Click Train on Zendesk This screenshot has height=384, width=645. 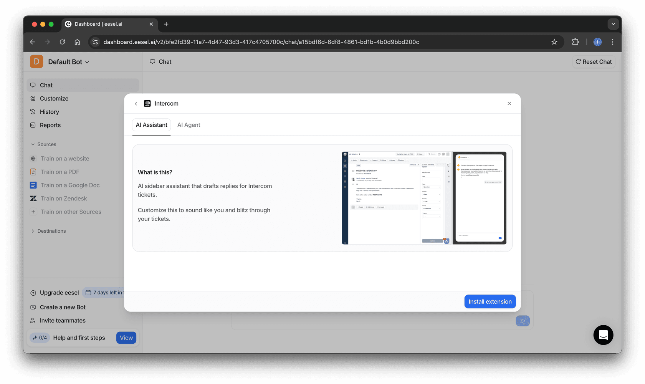point(64,199)
